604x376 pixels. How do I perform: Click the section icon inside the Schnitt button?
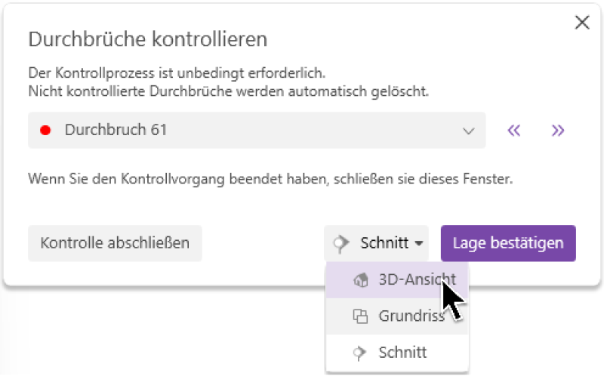(x=342, y=243)
